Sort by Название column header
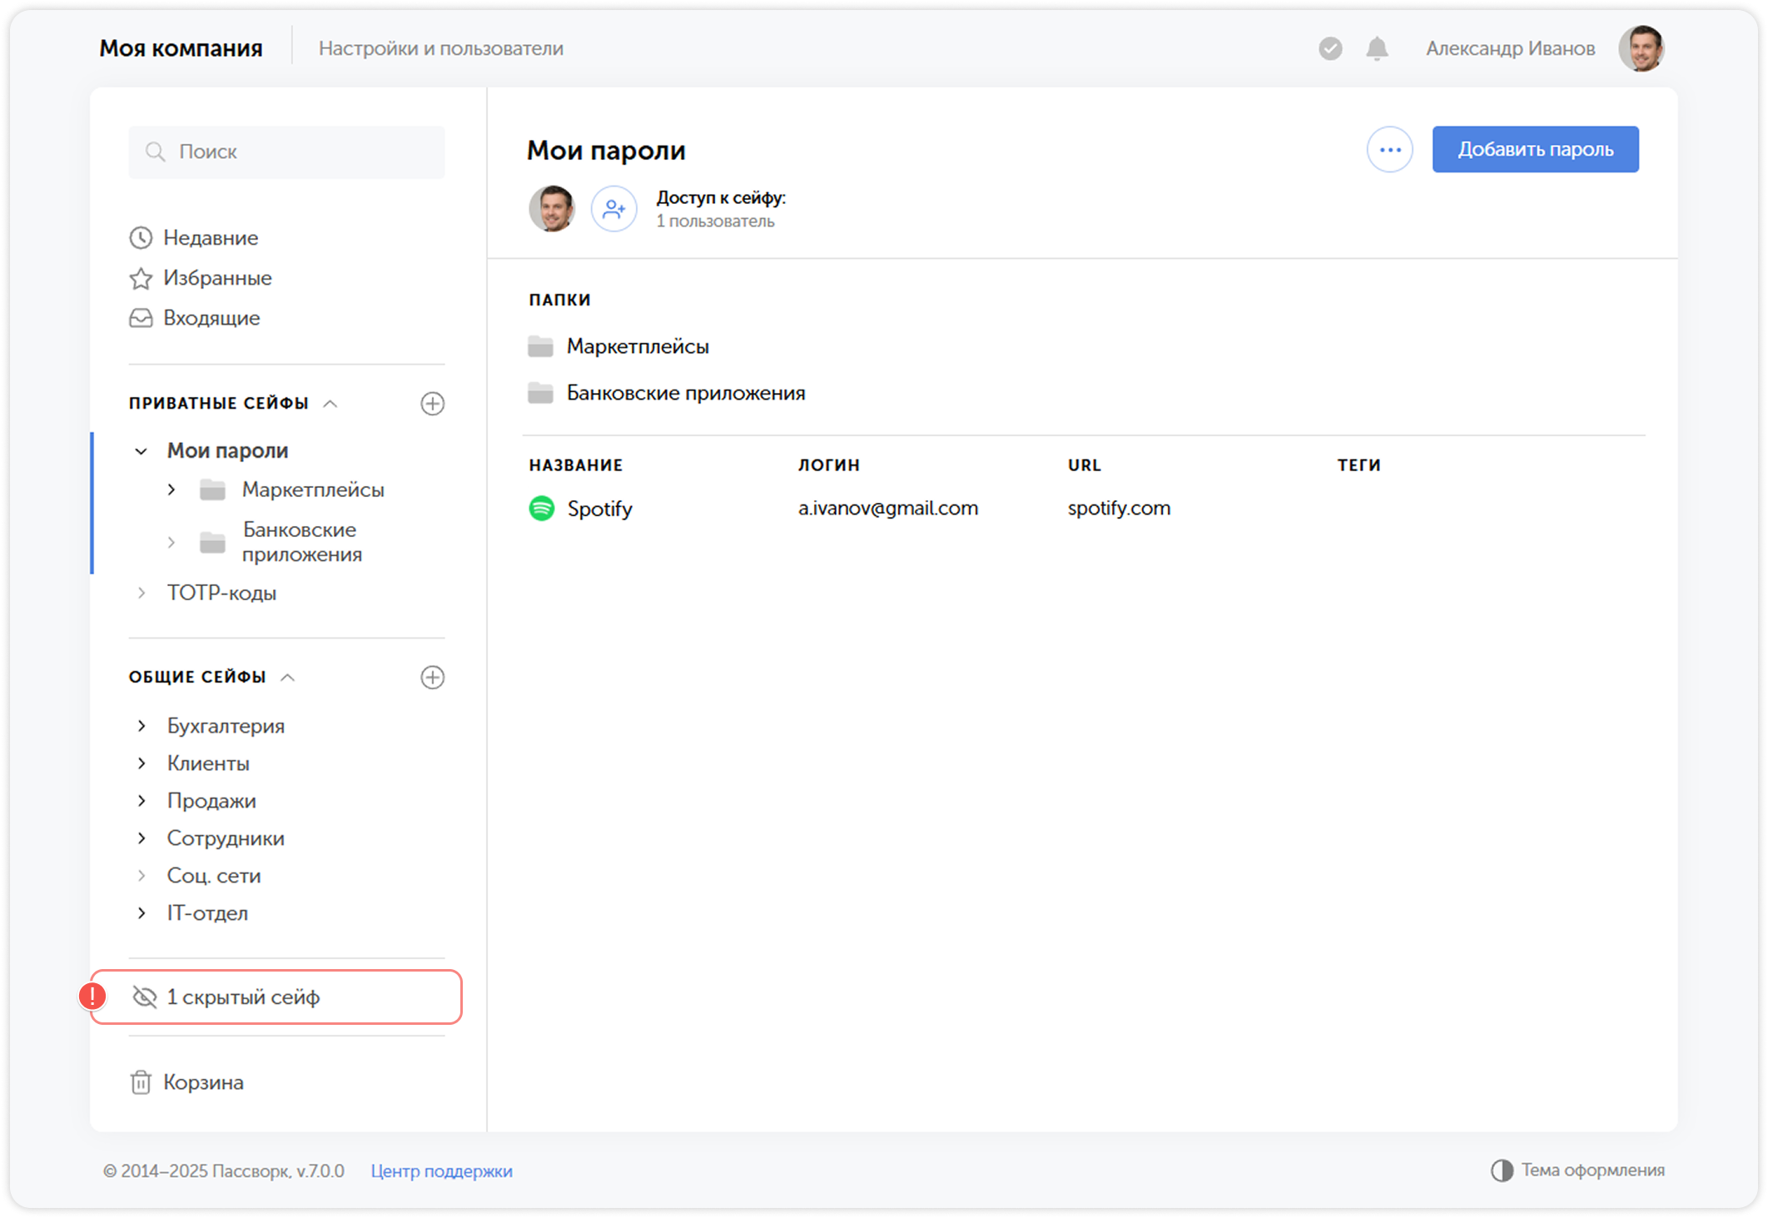The image size is (1768, 1218). pyautogui.click(x=576, y=465)
